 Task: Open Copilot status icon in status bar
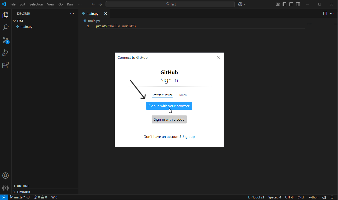click(324, 197)
